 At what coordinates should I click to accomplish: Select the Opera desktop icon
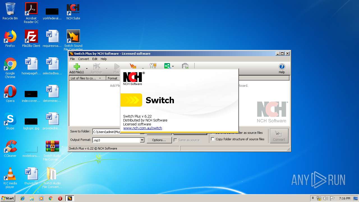[x=10, y=94]
